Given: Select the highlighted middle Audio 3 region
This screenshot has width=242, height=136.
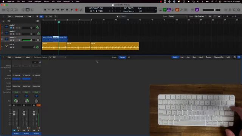Looking at the screenshot, I should pos(56,39).
